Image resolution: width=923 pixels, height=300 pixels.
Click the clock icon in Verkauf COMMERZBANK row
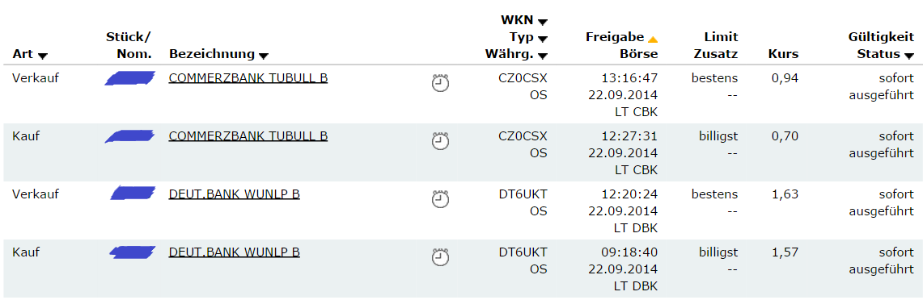click(x=440, y=83)
